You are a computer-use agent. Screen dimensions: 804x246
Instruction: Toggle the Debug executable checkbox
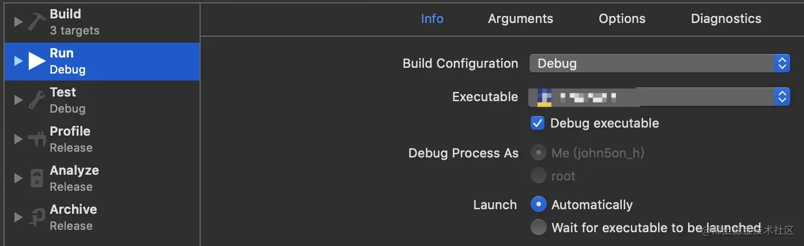pyautogui.click(x=538, y=123)
